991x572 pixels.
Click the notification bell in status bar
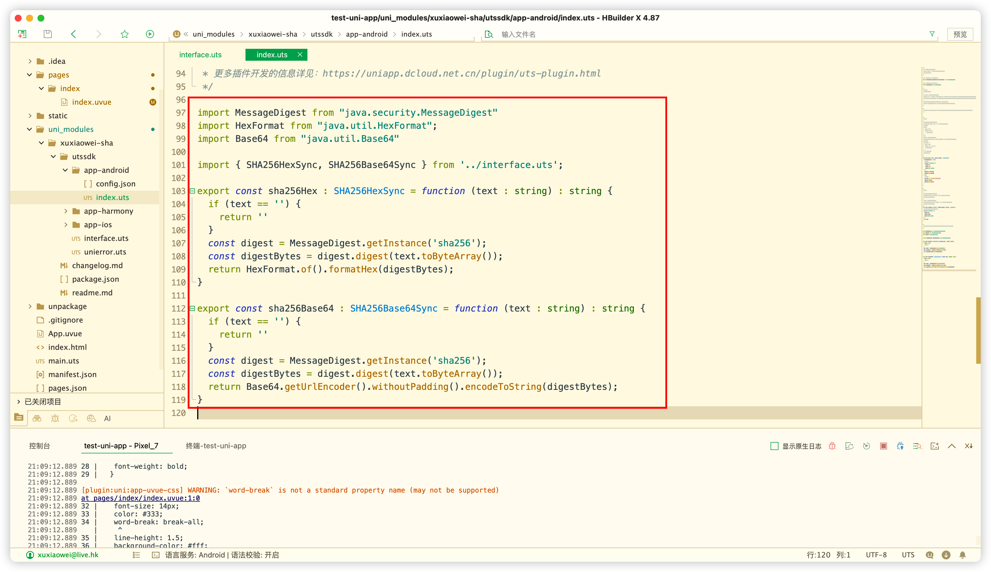click(x=963, y=555)
